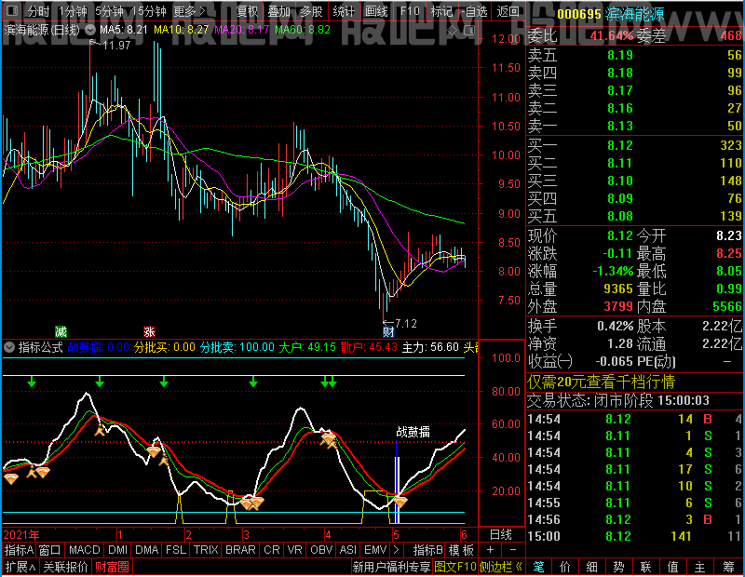Image resolution: width=745 pixels, height=577 pixels.
Task: Open the 日线 period selector
Action: click(x=501, y=535)
